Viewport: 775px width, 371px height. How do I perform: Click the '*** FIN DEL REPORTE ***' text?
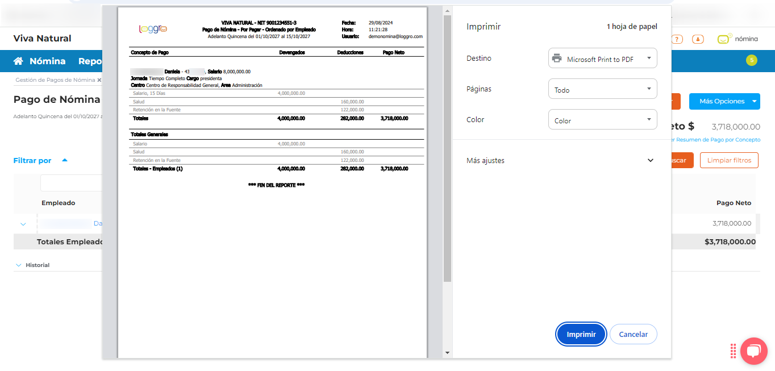pyautogui.click(x=277, y=185)
